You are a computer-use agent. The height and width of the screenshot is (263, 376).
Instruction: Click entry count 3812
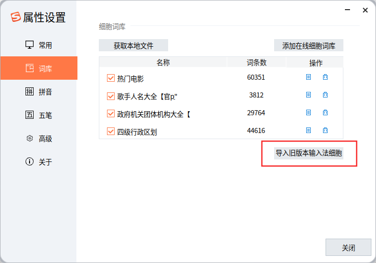coord(256,95)
